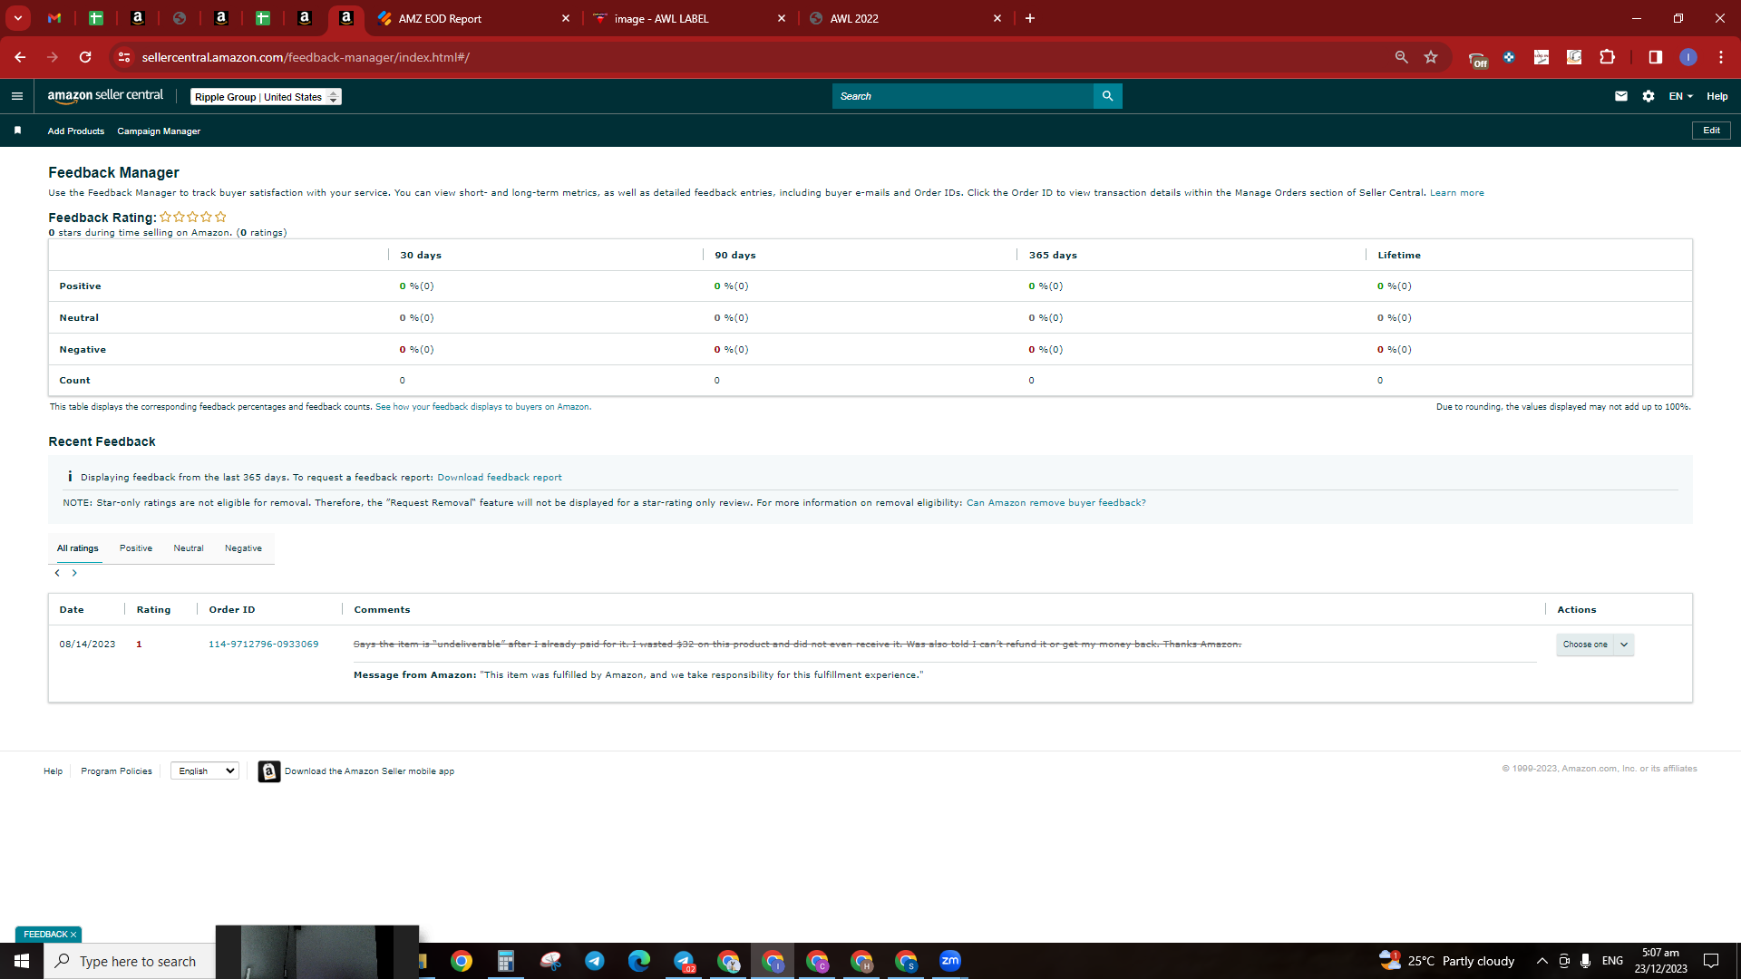Image resolution: width=1741 pixels, height=979 pixels.
Task: Show hidden system tray icons
Action: [x=1542, y=961]
